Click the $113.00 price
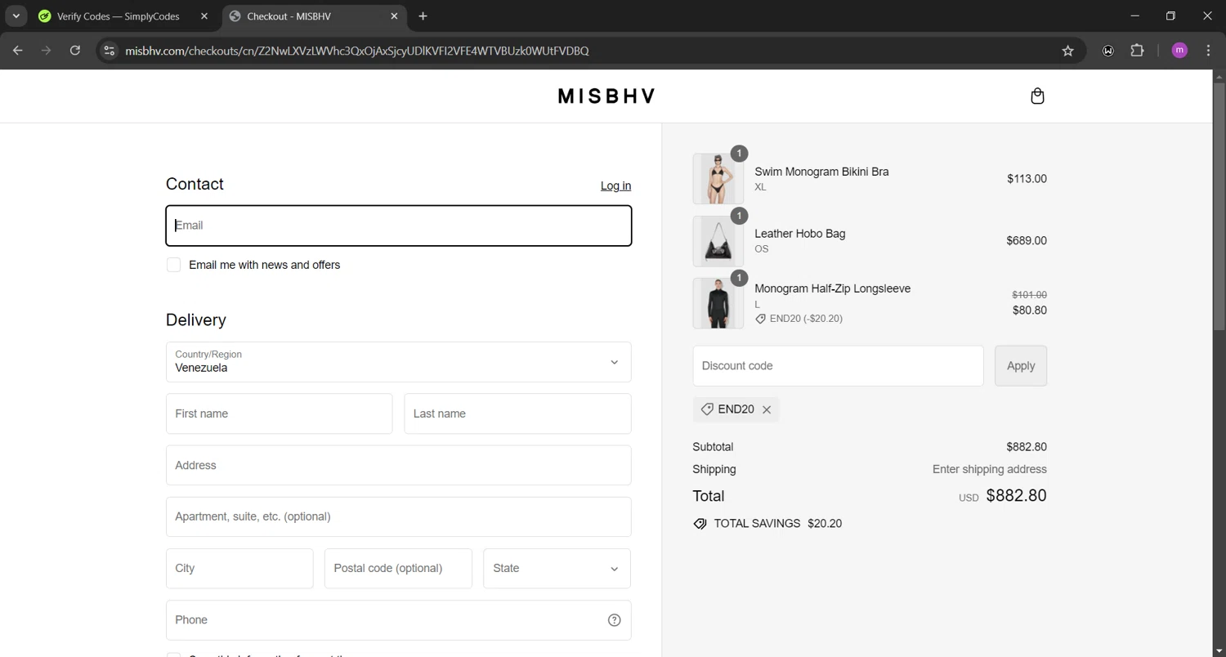Screen dimensions: 1226x657 click(x=1027, y=179)
